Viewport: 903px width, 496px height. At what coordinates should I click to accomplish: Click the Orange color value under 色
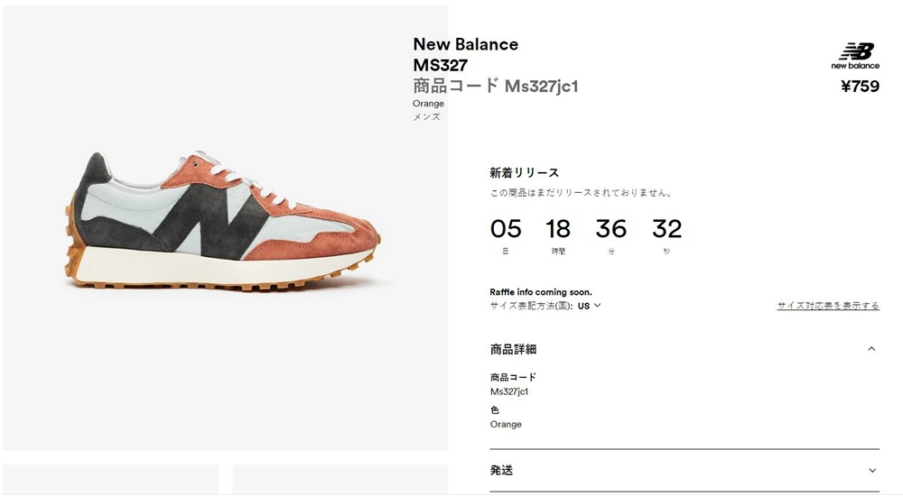[506, 424]
